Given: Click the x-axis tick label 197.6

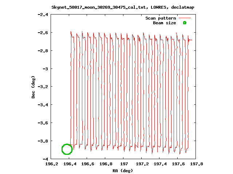Looking at the screenshot, I should (178, 164).
